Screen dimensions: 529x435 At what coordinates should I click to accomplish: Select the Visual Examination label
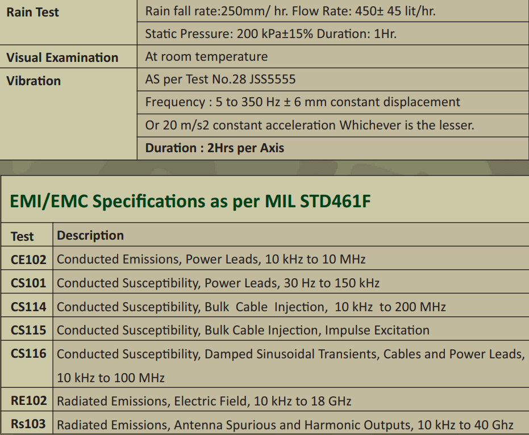click(63, 57)
